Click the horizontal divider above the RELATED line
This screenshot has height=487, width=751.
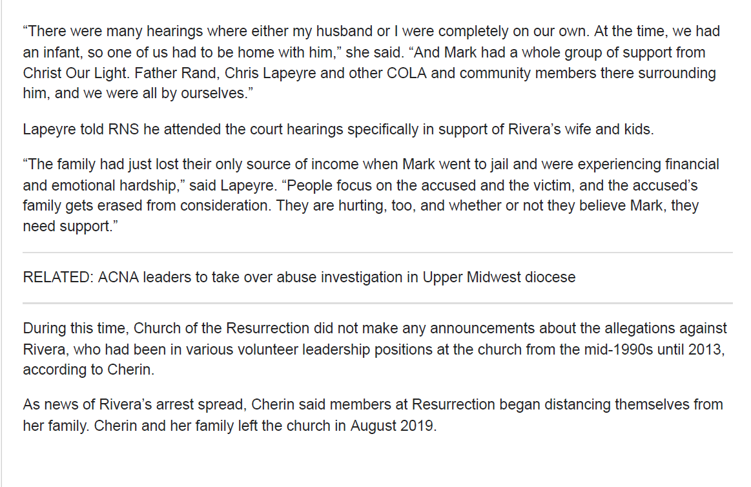click(377, 253)
